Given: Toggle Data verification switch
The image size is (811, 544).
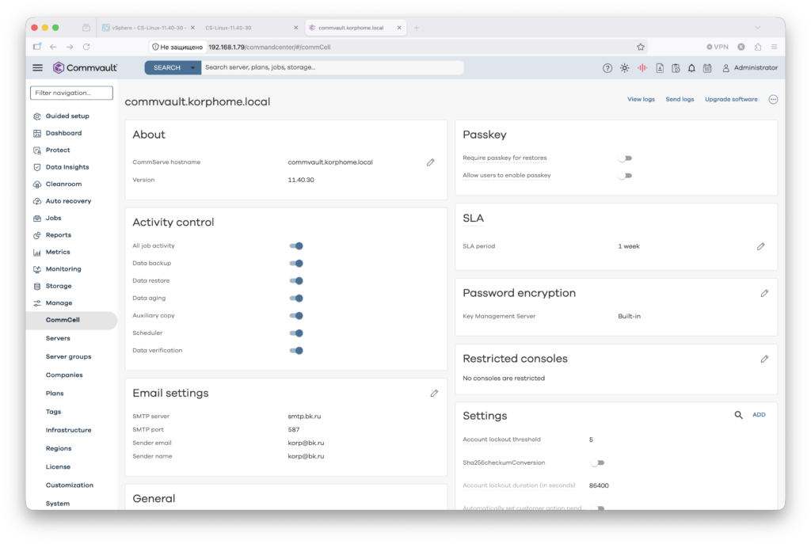Looking at the screenshot, I should [x=296, y=351].
